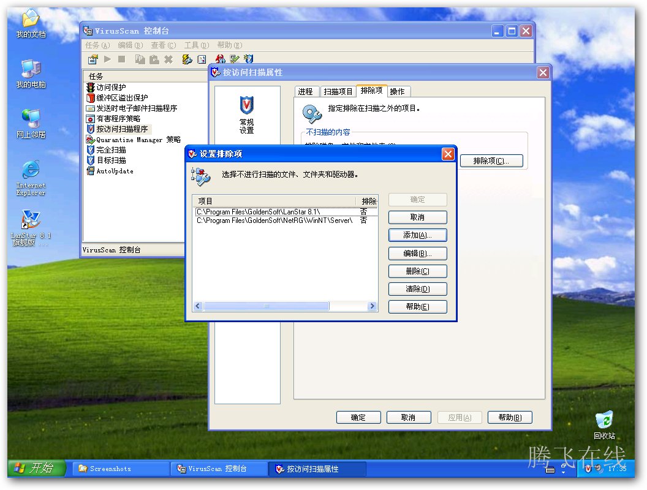The width and height of the screenshot is (647, 490).
Task: Switch to the 进程 tab
Action: pyautogui.click(x=305, y=91)
